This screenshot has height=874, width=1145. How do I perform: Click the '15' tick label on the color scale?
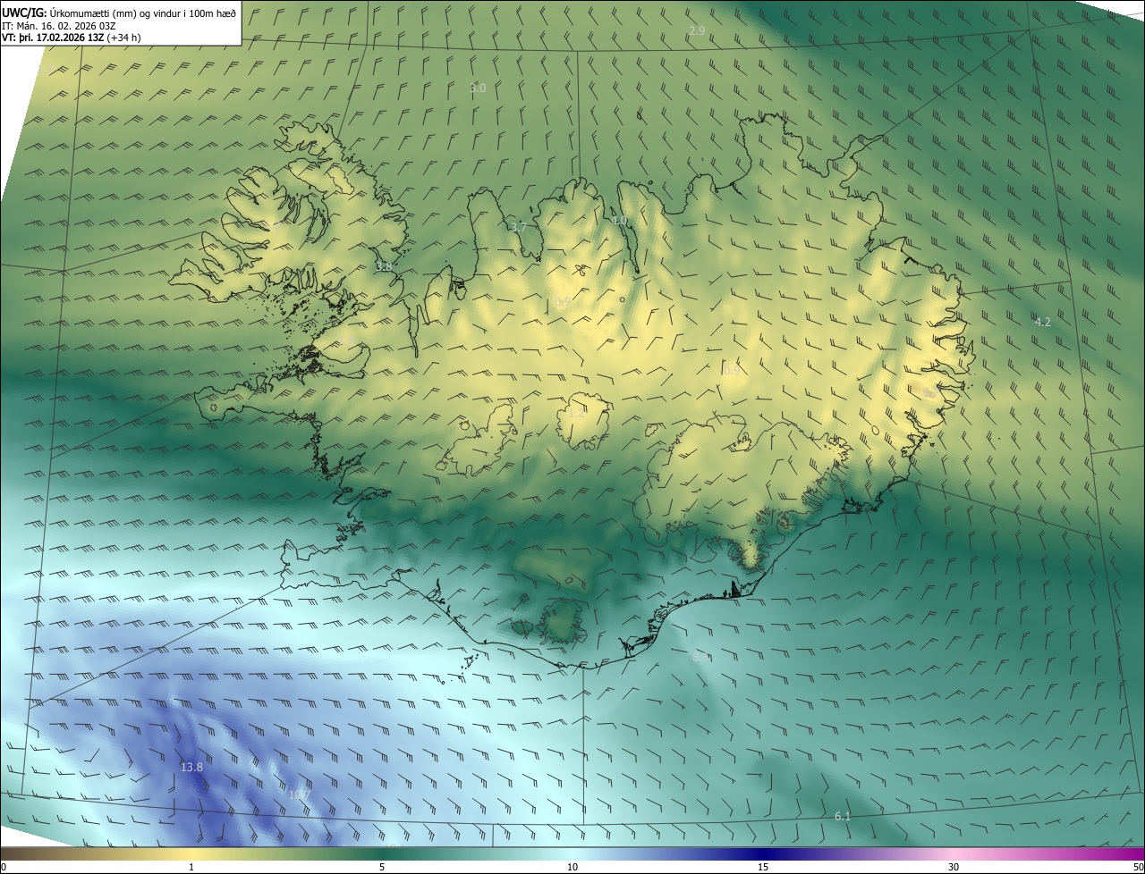point(763,867)
